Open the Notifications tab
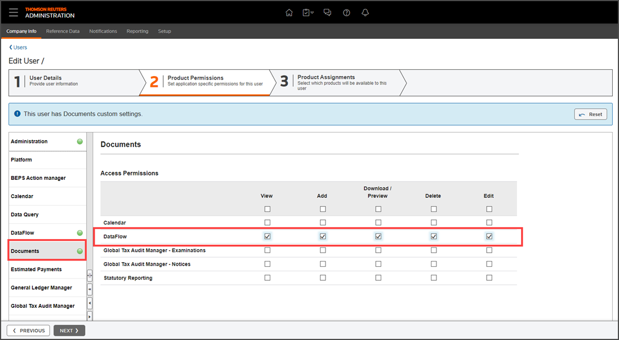This screenshot has height=340, width=619. [103, 31]
